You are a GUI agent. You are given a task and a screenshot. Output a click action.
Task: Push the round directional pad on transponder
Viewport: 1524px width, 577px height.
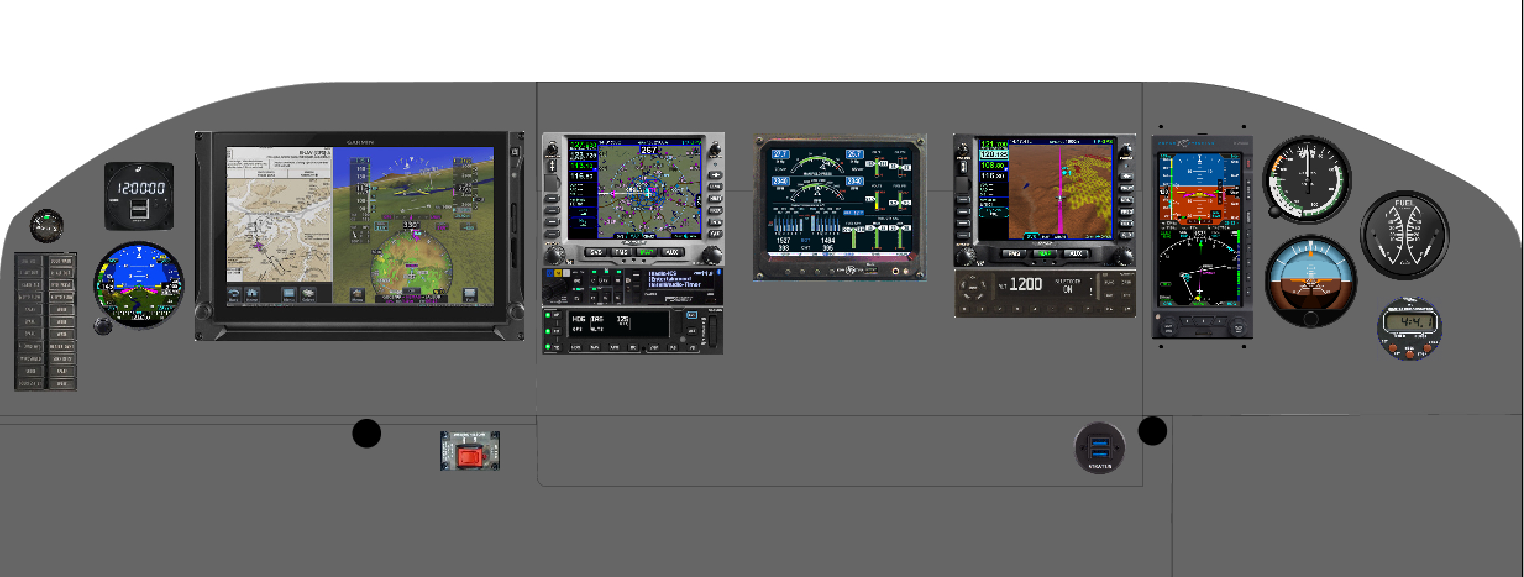click(x=972, y=287)
